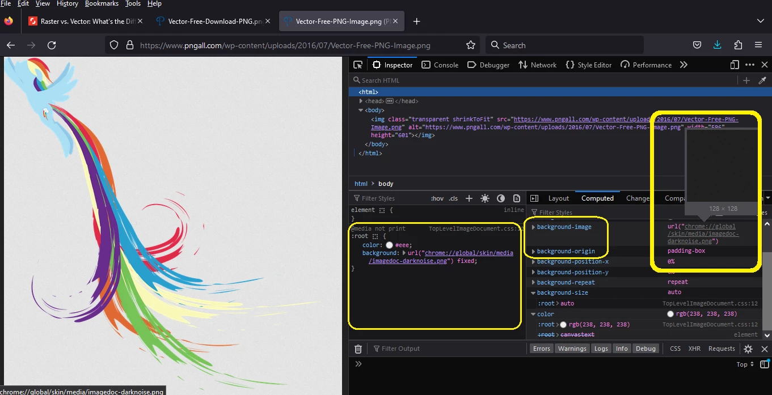Image resolution: width=772 pixels, height=395 pixels.
Task: Expand background-image computed property
Action: click(x=533, y=227)
